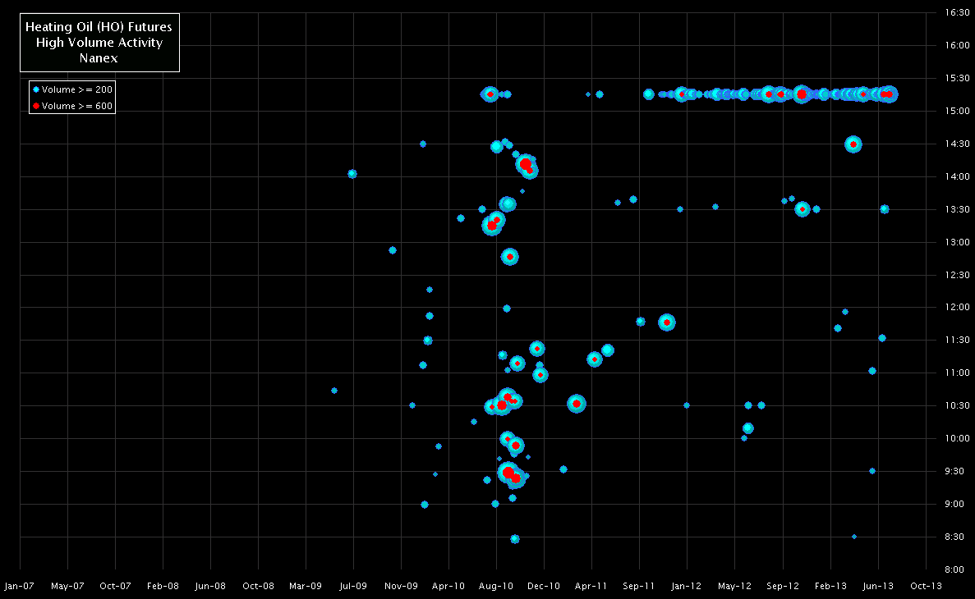
Task: Click the 11:00 time axis label
Action: tap(957, 373)
